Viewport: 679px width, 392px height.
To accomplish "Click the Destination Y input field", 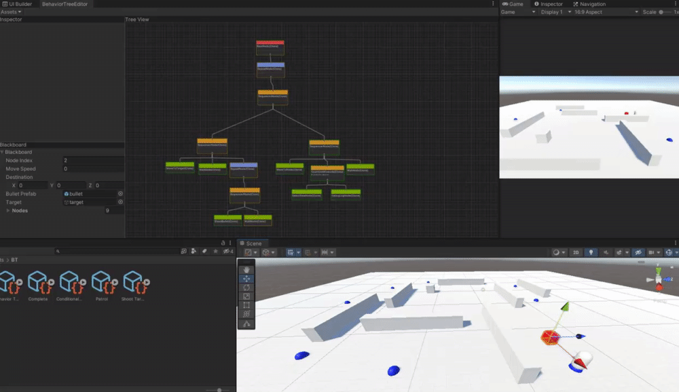I will (x=71, y=185).
